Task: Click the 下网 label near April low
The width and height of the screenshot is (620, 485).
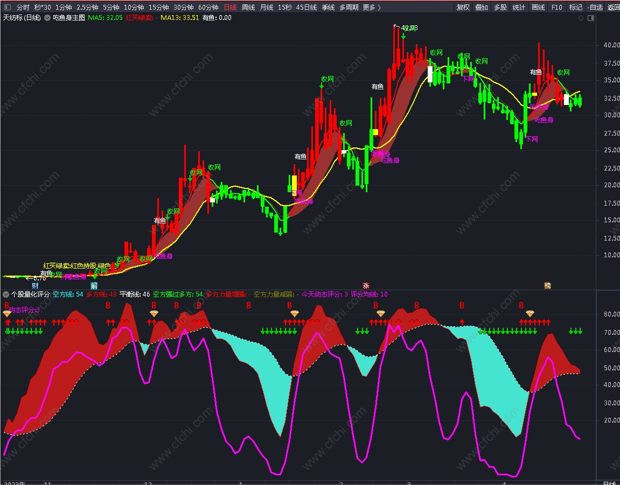Action: (x=532, y=139)
